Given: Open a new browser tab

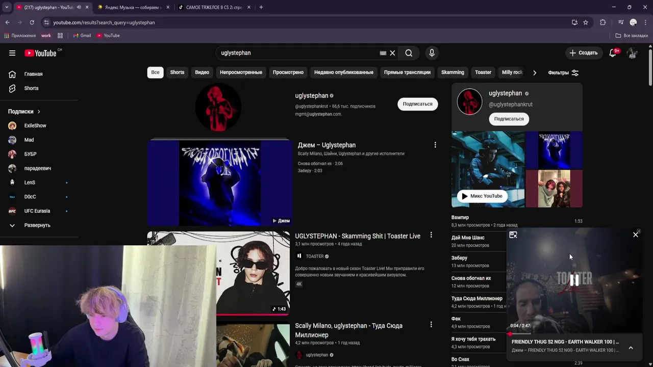Looking at the screenshot, I should pyautogui.click(x=261, y=7).
